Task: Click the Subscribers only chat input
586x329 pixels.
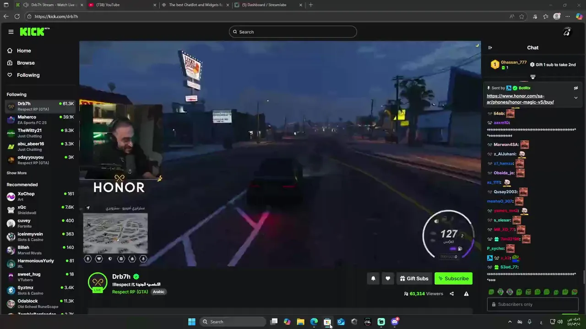Action: [x=533, y=304]
